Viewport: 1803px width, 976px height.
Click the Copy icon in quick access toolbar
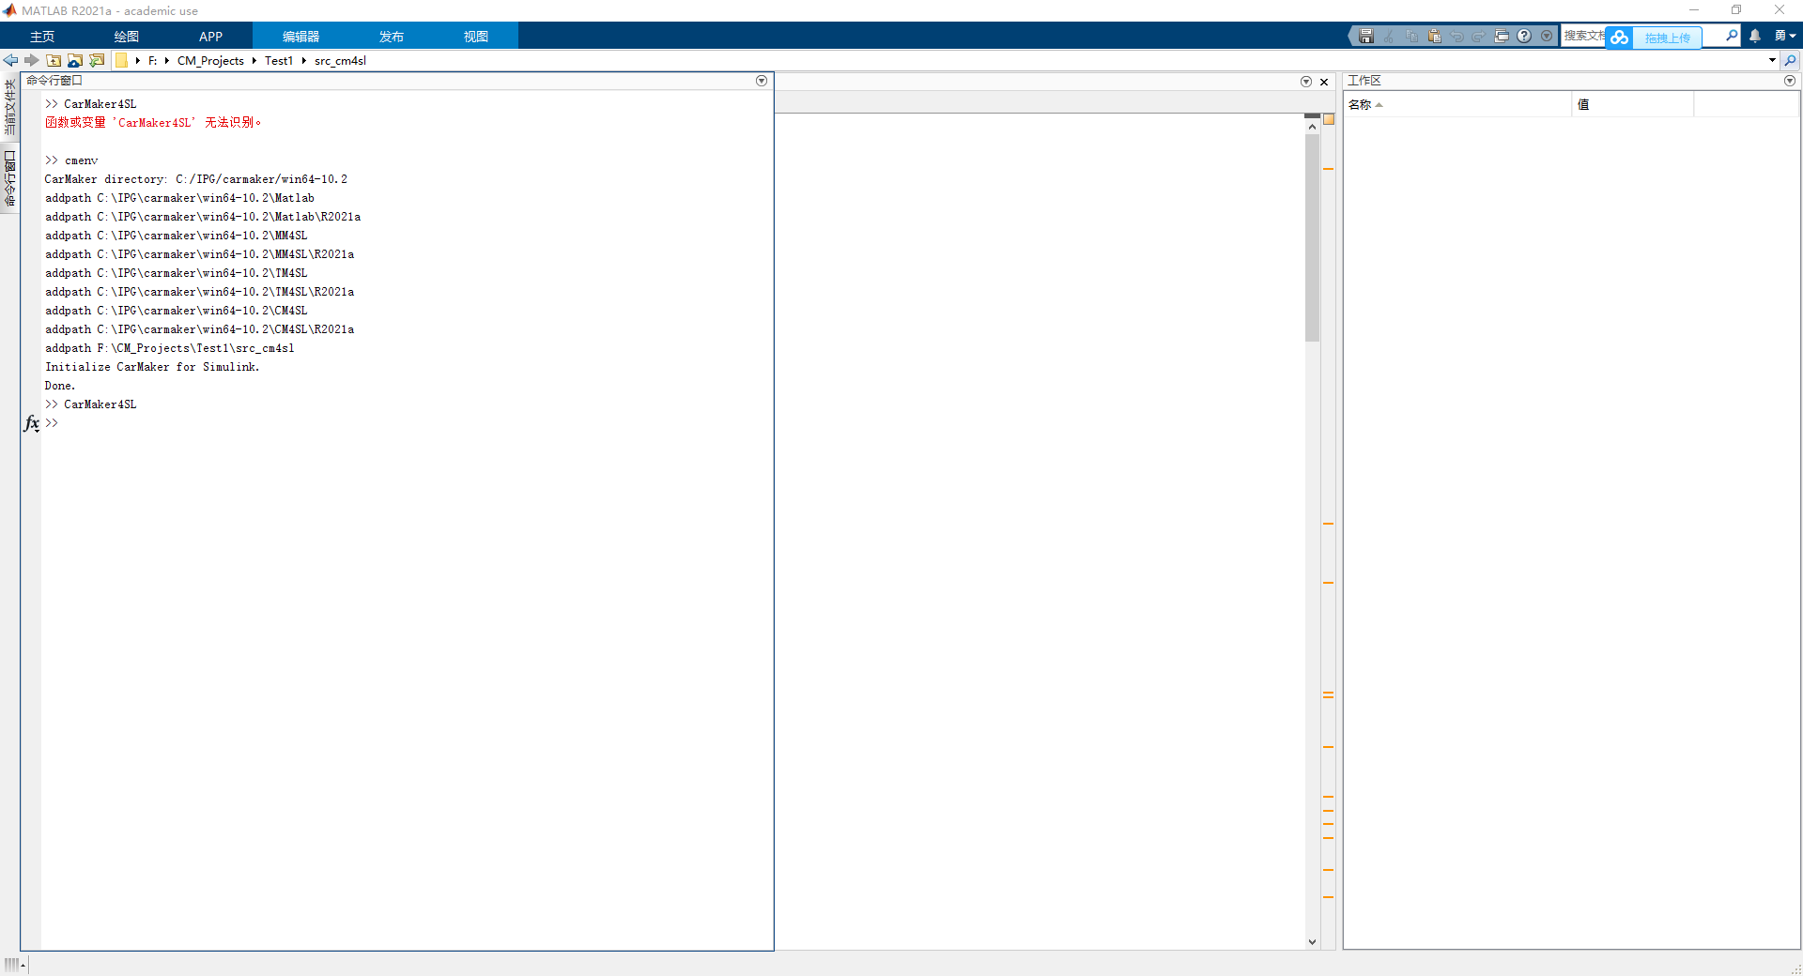coord(1411,37)
